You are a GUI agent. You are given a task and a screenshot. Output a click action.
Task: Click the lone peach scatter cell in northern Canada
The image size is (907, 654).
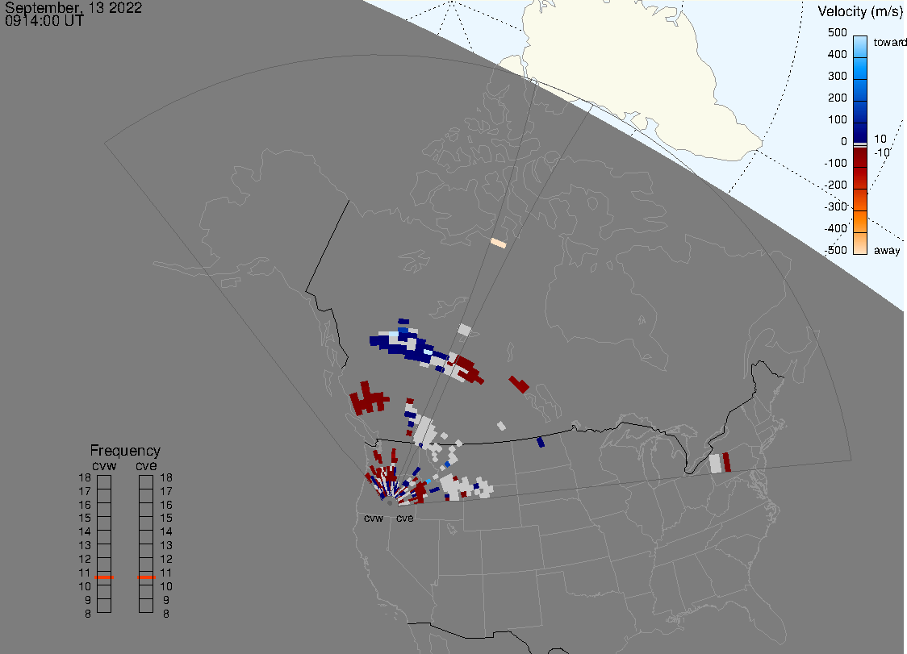499,244
